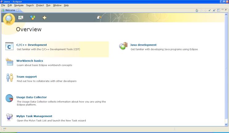This screenshot has width=229, height=133.
Task: Open the Project menu
Action: click(x=40, y=6)
